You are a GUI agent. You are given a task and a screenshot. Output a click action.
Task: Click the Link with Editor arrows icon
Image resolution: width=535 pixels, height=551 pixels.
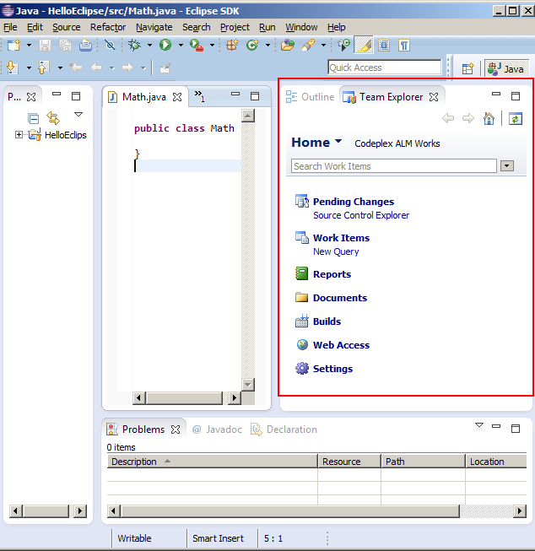(x=53, y=118)
